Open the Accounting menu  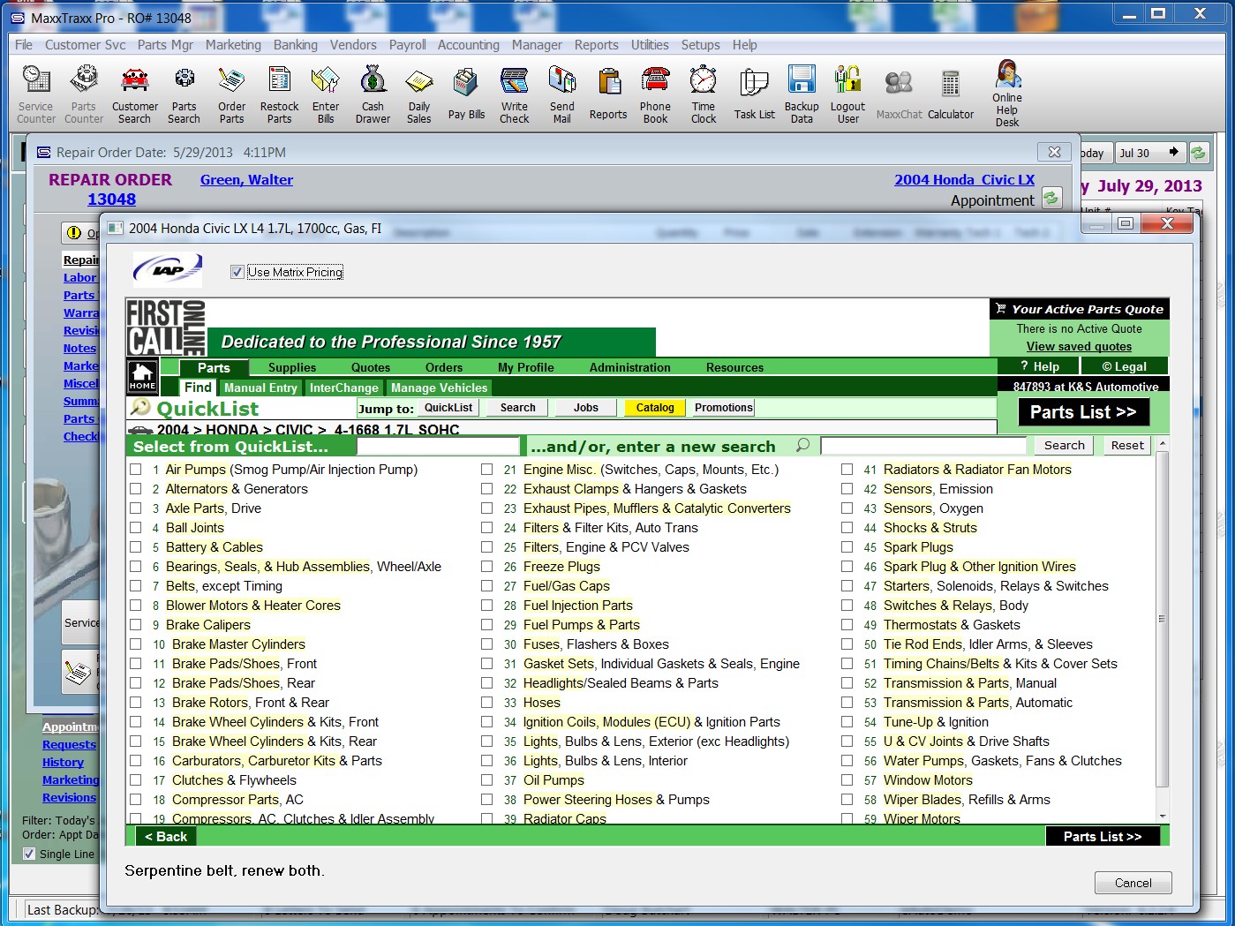(x=468, y=44)
